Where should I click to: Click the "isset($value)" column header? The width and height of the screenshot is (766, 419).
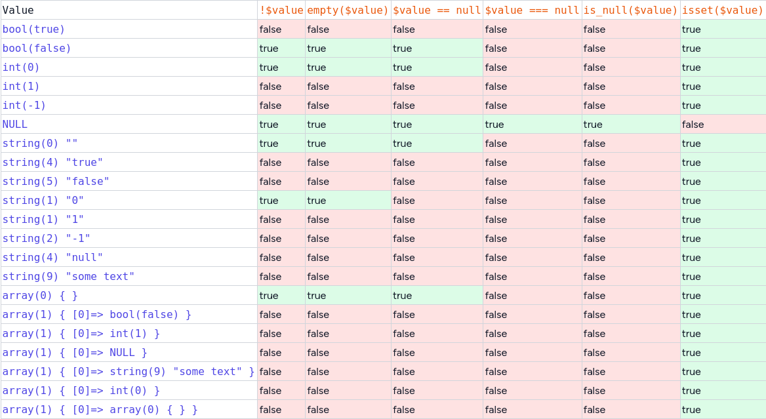pos(723,10)
